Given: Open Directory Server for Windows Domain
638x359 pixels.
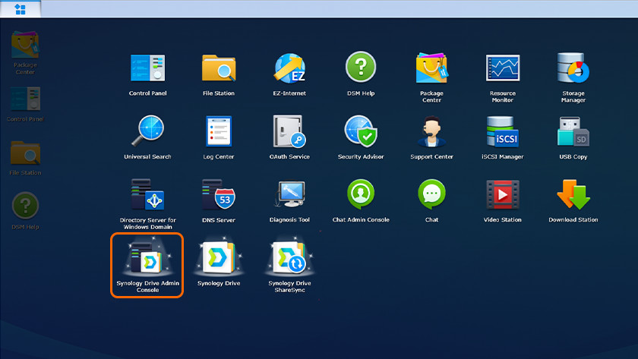Looking at the screenshot, I should 147,196.
